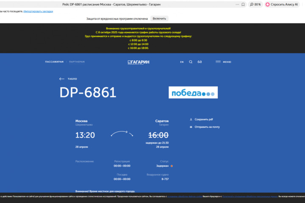Viewport: 305px width, 203px height.
Task: Click the page title in address bar
Action: (114, 4)
